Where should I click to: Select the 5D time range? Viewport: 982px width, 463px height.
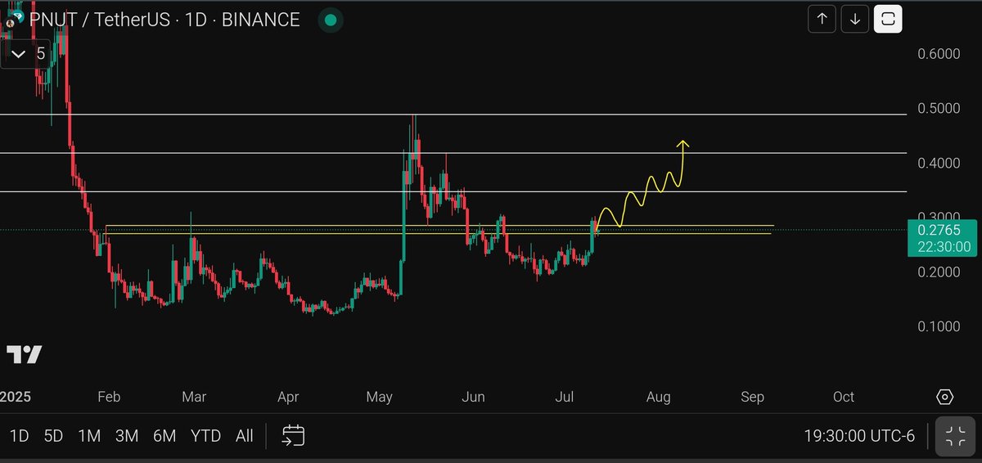point(53,436)
